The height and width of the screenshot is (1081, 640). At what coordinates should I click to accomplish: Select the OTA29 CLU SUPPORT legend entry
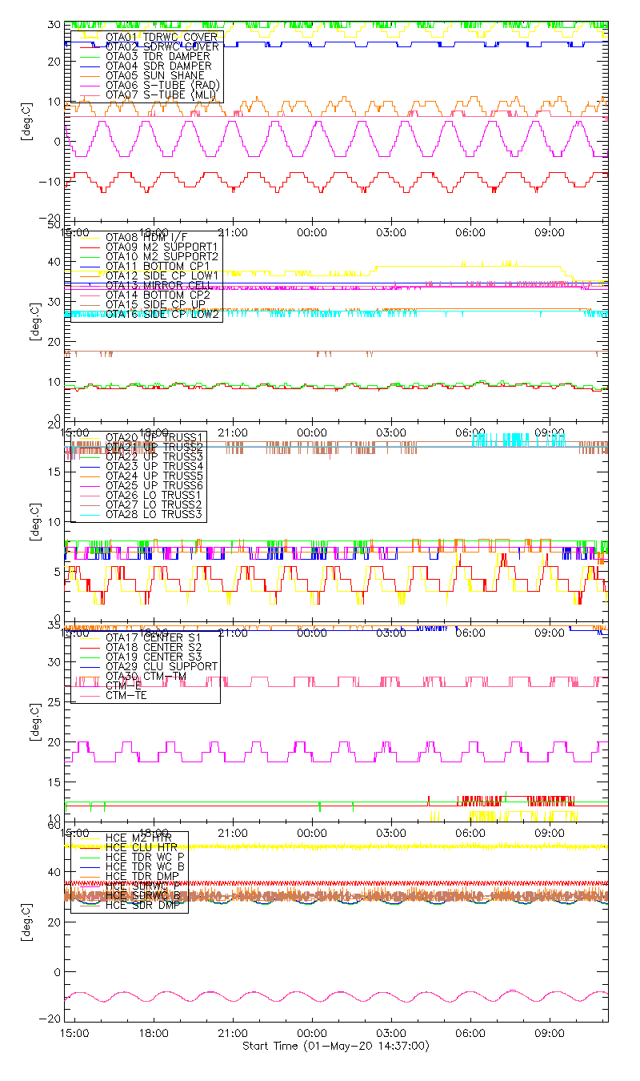click(162, 666)
